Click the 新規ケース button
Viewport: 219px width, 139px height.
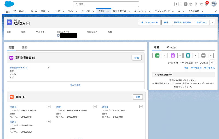(x=202, y=22)
